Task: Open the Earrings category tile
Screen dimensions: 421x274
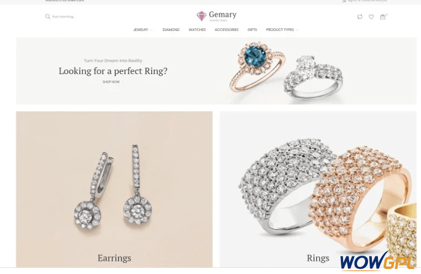Action: pyautogui.click(x=114, y=189)
